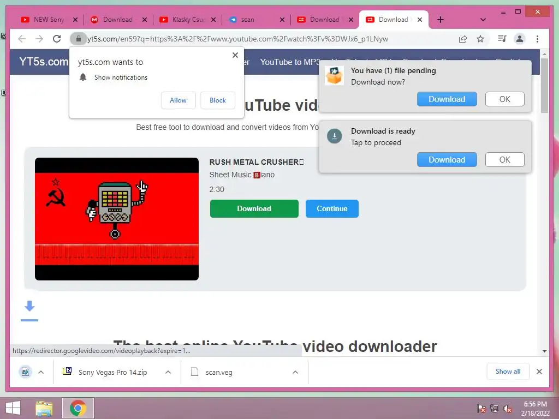Close the scan tab
Image resolution: width=559 pixels, height=419 pixels.
coord(282,20)
